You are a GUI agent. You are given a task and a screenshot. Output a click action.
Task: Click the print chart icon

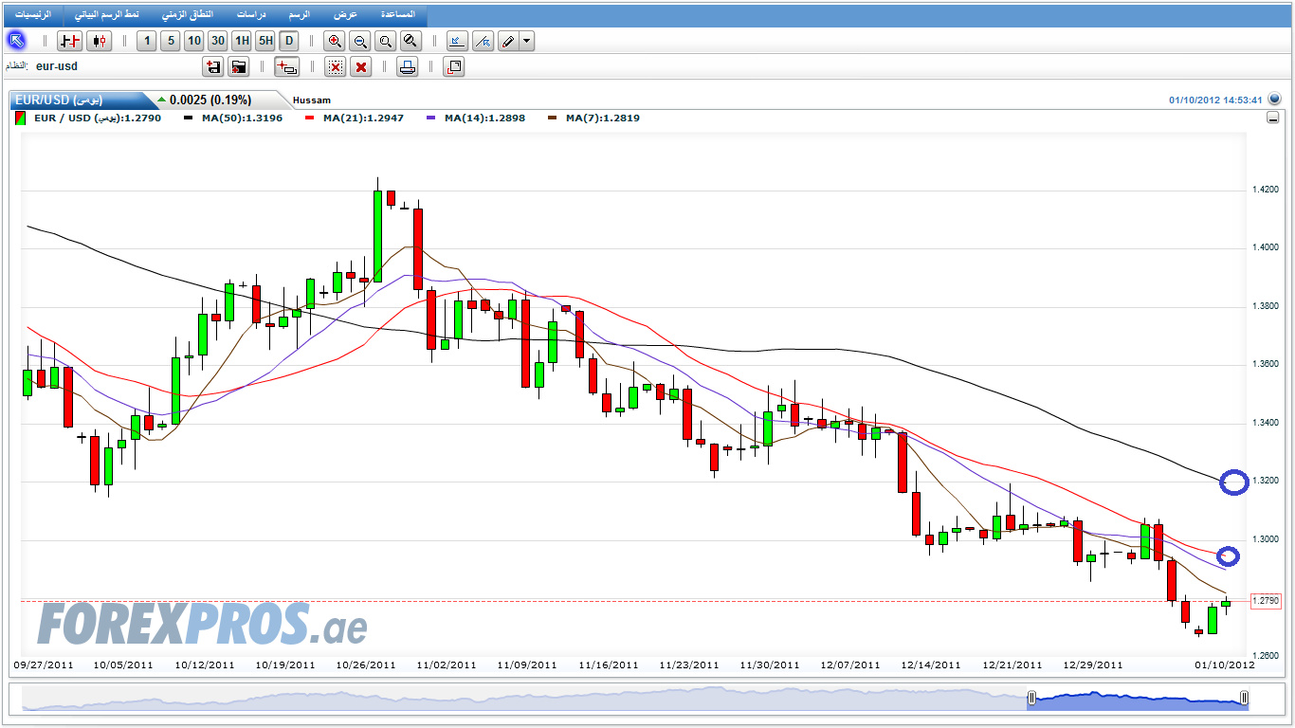pos(408,66)
